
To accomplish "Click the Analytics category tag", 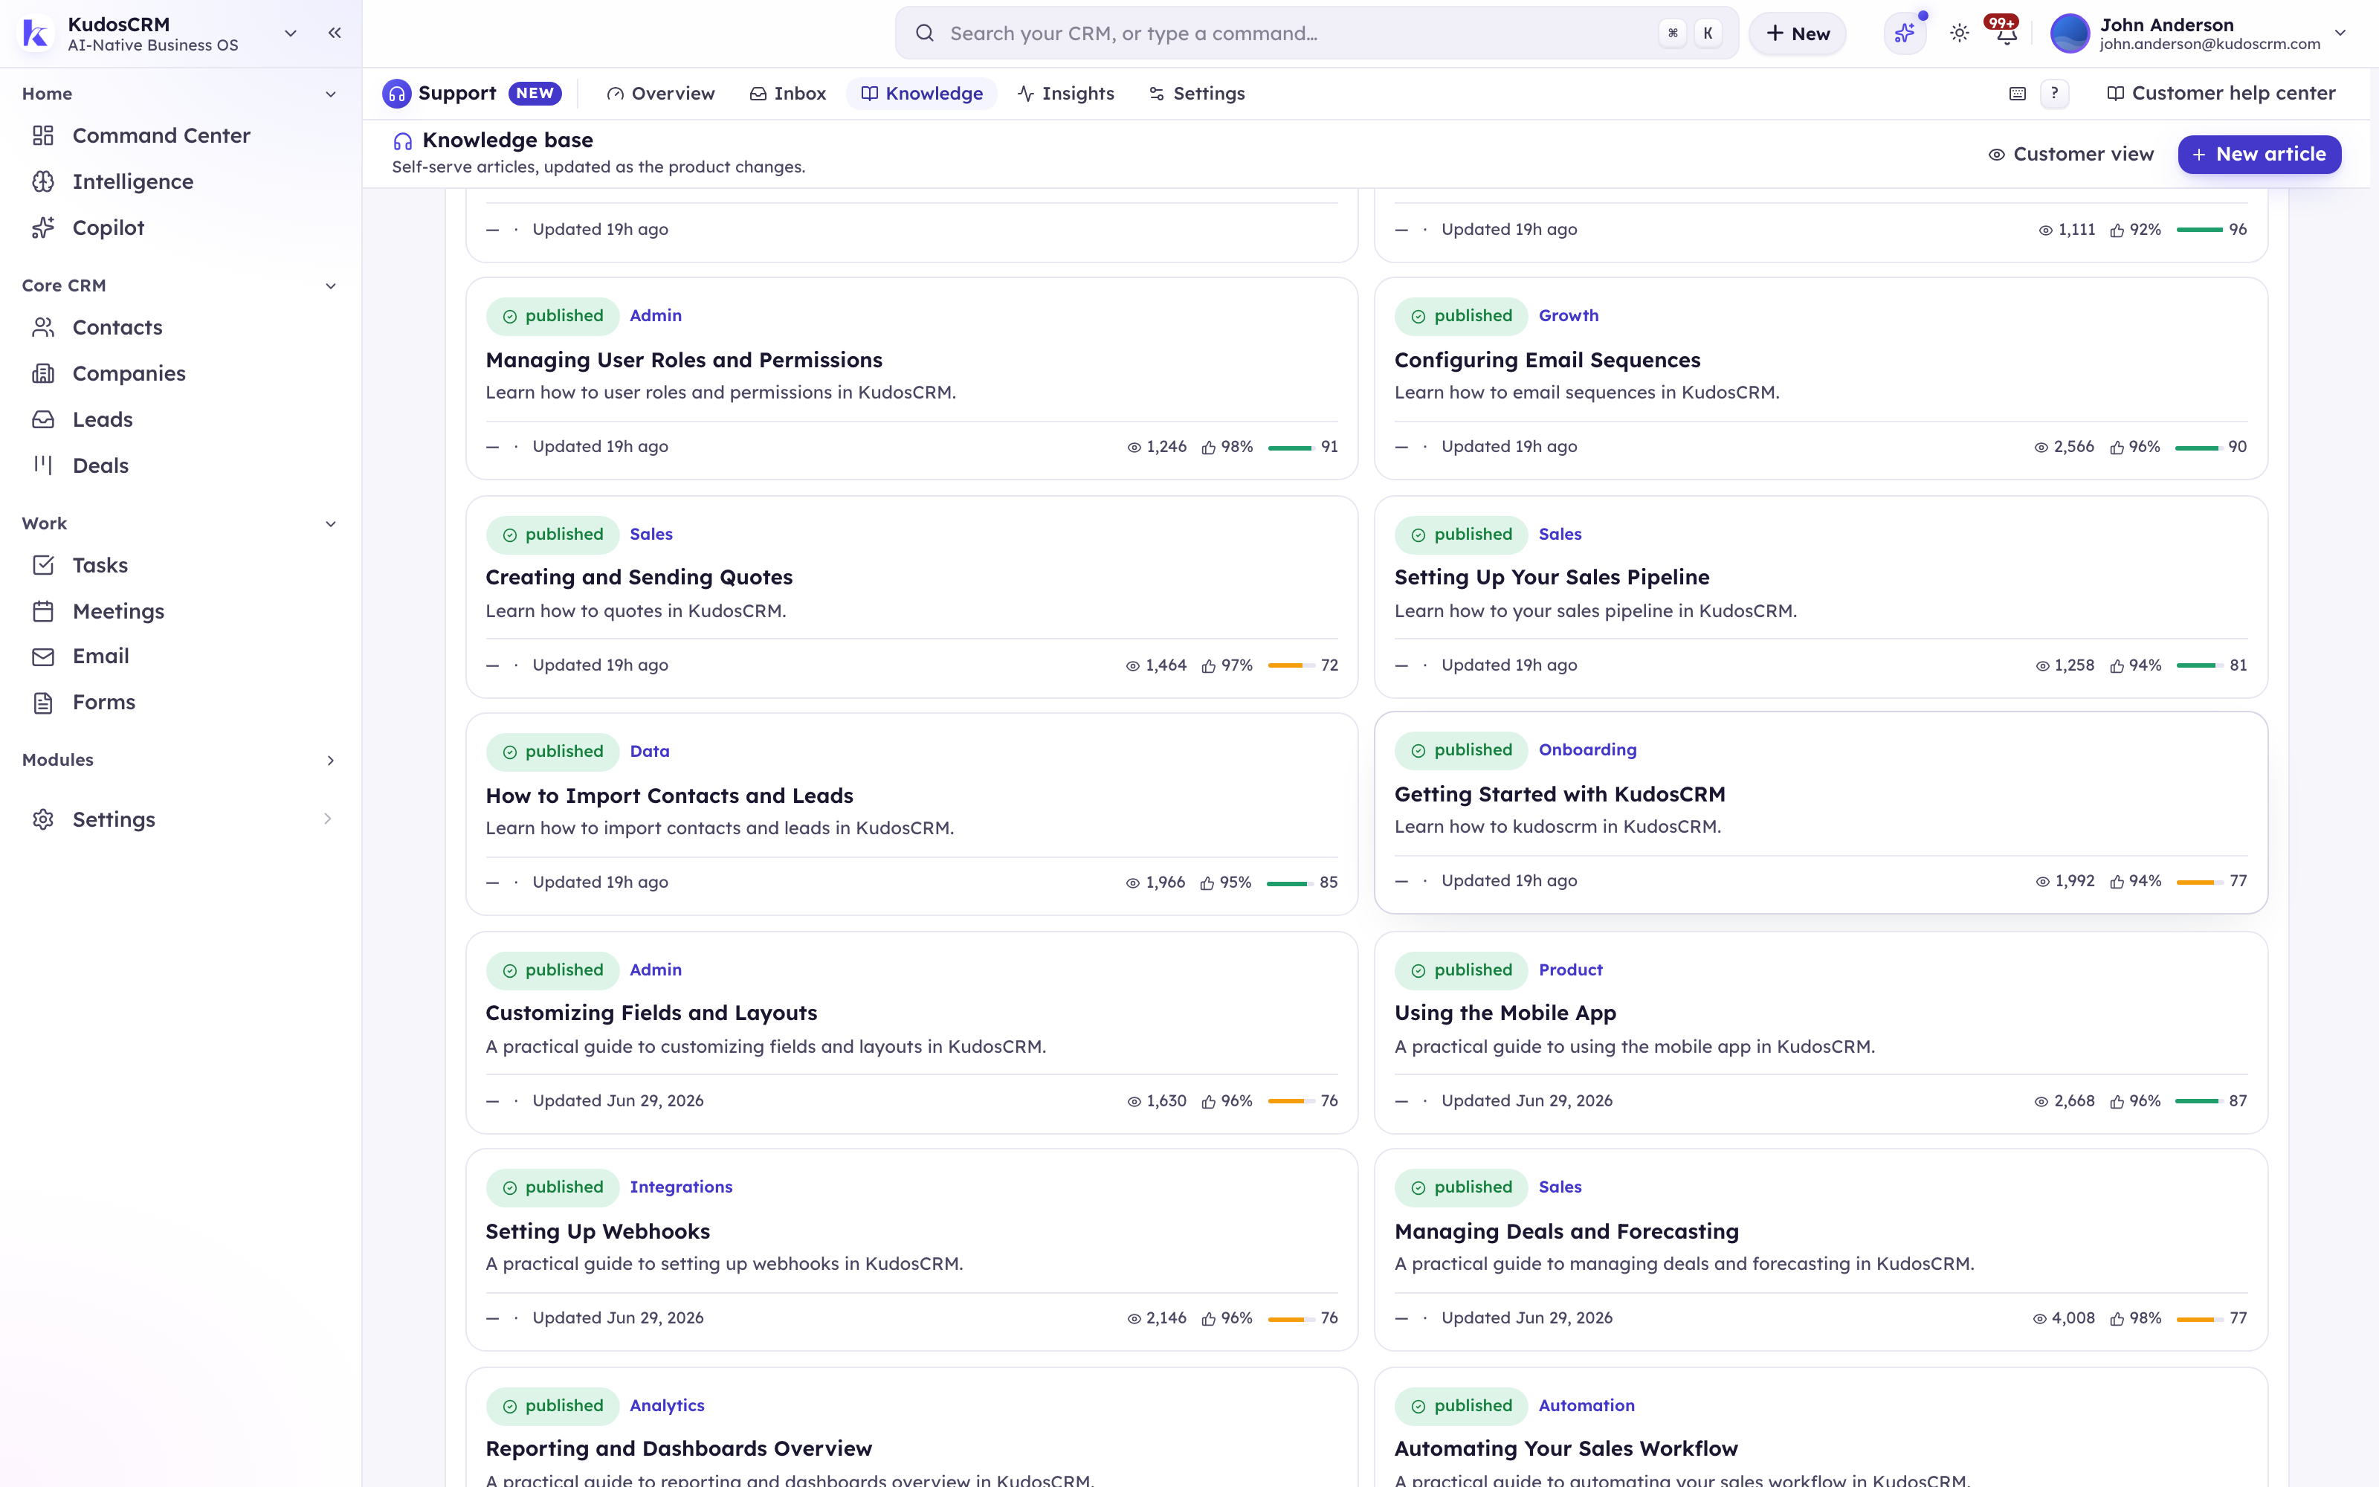I will pyautogui.click(x=667, y=1405).
